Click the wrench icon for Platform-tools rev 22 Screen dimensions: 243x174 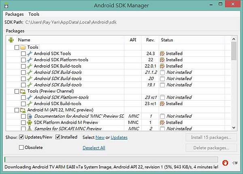click(30, 60)
